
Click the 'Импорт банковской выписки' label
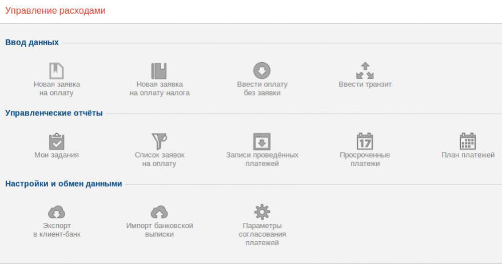coord(159,230)
